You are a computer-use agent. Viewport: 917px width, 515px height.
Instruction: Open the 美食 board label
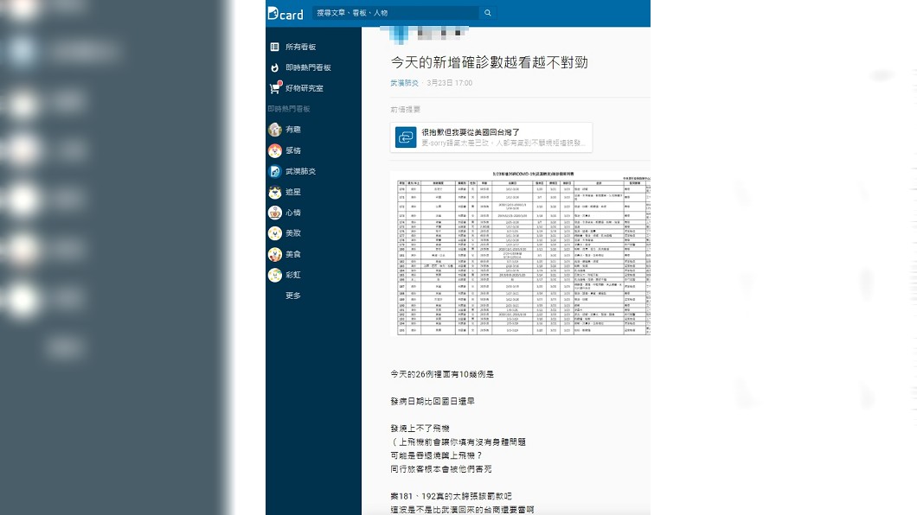point(293,254)
